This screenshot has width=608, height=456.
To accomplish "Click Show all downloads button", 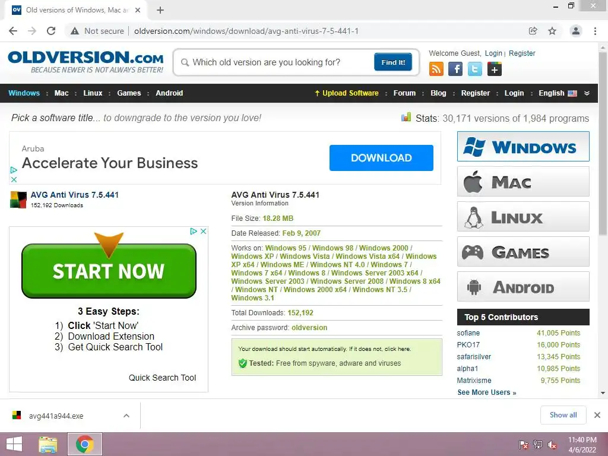I will coord(563,415).
